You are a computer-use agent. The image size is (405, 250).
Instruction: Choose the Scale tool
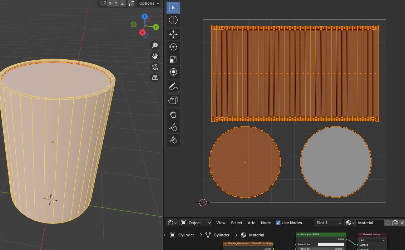tap(173, 59)
